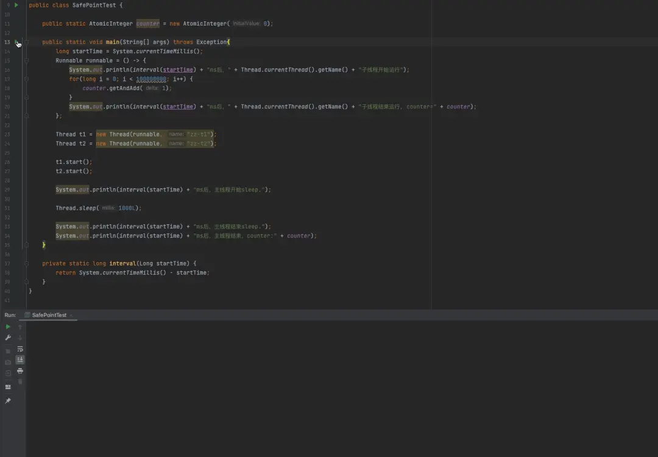Click the run gutter arrow beside main method
The height and width of the screenshot is (457, 658).
pyautogui.click(x=16, y=42)
